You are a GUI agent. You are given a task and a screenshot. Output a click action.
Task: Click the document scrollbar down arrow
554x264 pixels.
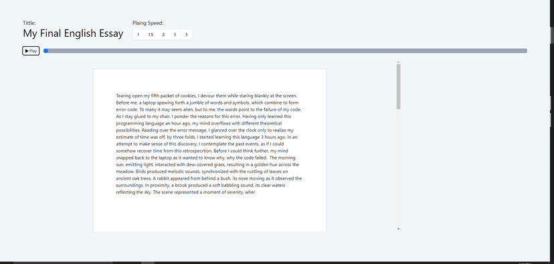pyautogui.click(x=399, y=229)
